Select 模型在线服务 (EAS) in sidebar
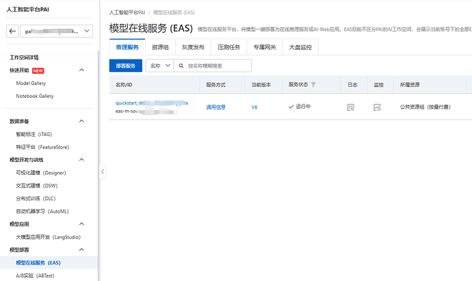 38,263
